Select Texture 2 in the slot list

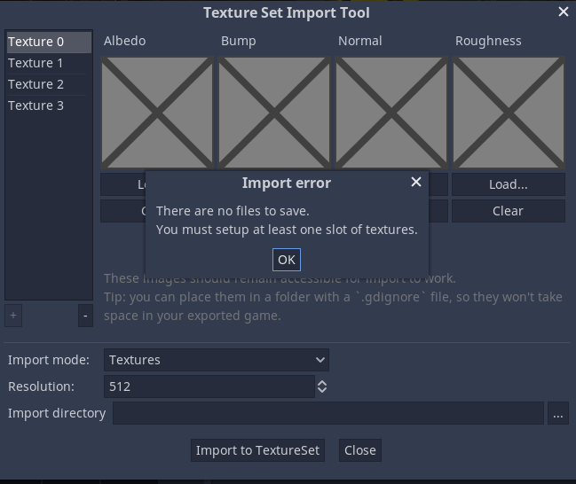(x=49, y=84)
